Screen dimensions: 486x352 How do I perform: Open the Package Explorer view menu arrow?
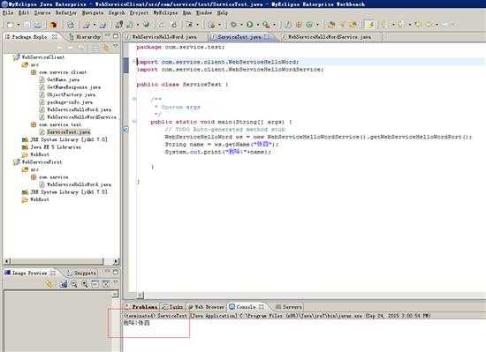coord(116,47)
